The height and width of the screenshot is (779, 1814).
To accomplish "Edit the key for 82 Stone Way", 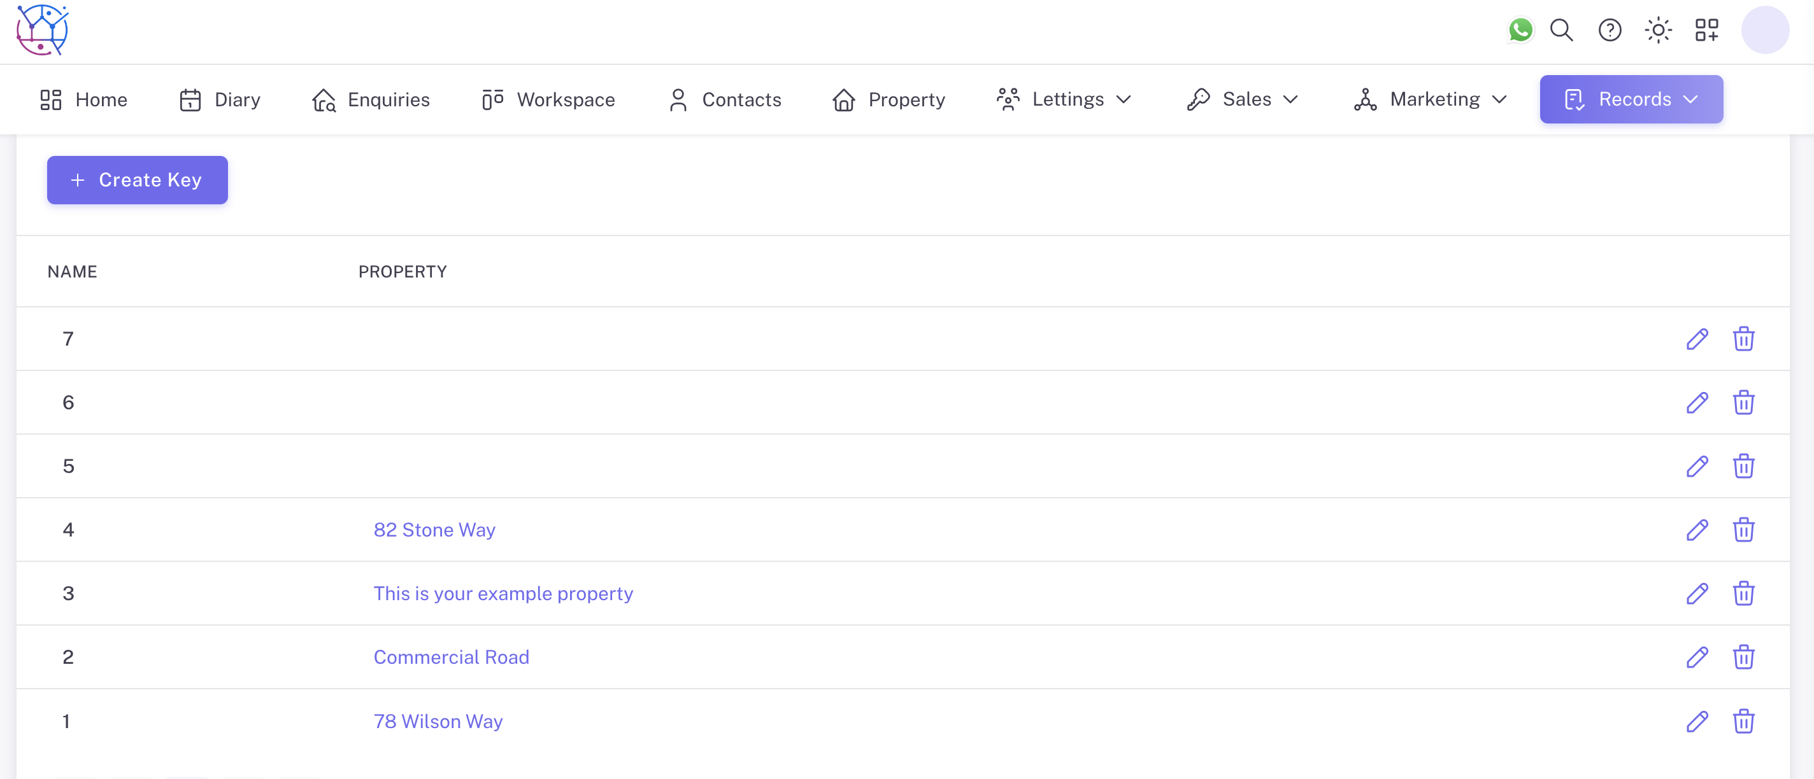I will tap(1696, 530).
